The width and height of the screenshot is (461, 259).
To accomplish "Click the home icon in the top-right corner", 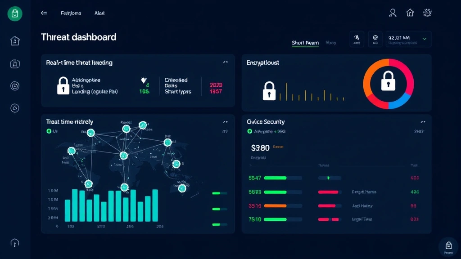I will (410, 13).
